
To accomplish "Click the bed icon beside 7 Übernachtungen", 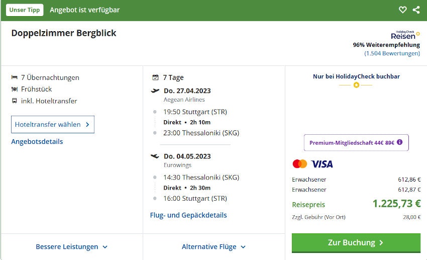I will pyautogui.click(x=15, y=77).
